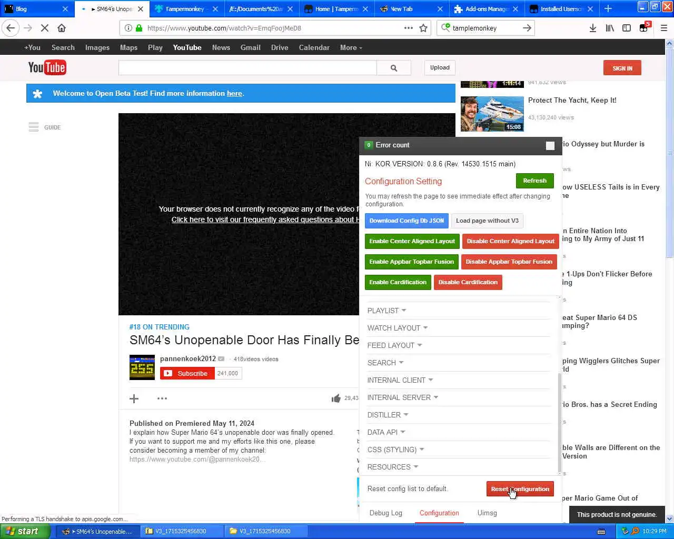
Task: Expand the INTERNAL CLIENT section
Action: point(400,380)
